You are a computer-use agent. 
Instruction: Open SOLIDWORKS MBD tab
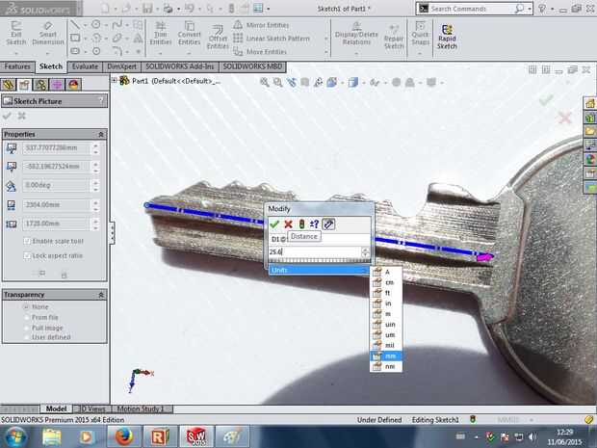coord(252,66)
